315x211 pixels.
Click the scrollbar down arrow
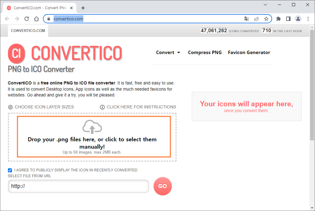312,208
